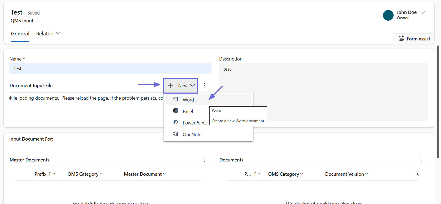Click the Document Input File heading
Image resolution: width=441 pixels, height=204 pixels.
point(31,86)
